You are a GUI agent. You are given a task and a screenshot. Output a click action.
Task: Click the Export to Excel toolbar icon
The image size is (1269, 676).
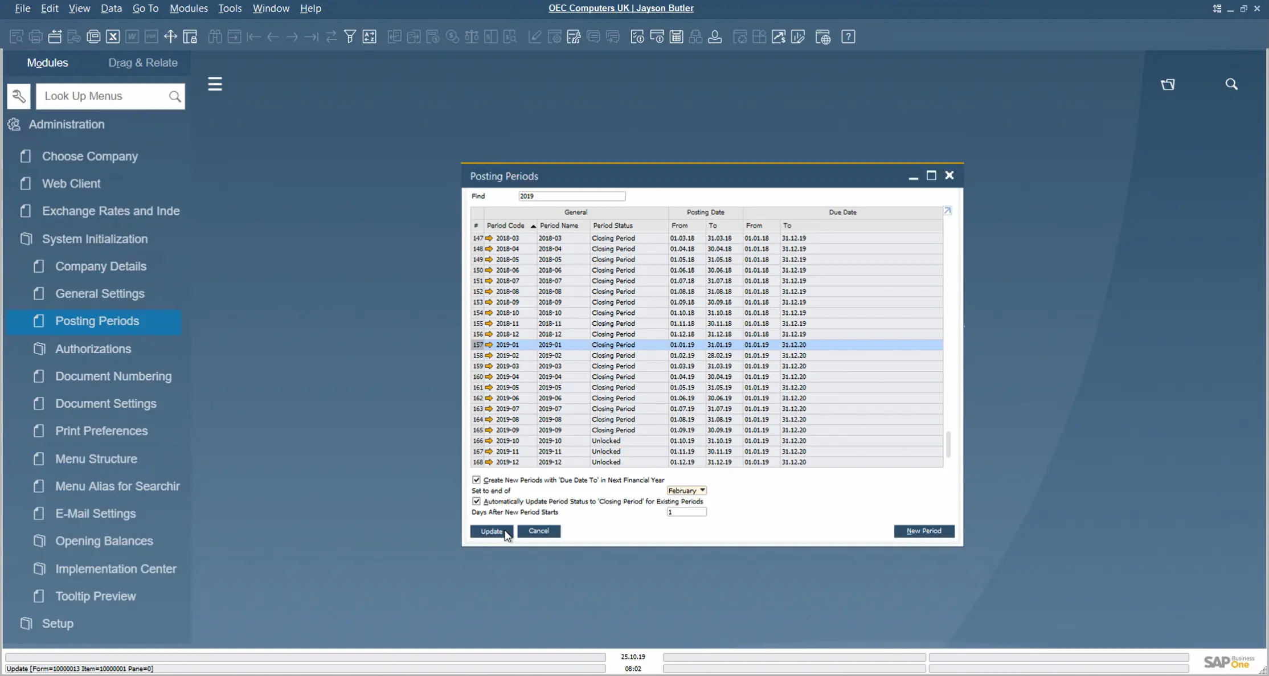tap(113, 37)
